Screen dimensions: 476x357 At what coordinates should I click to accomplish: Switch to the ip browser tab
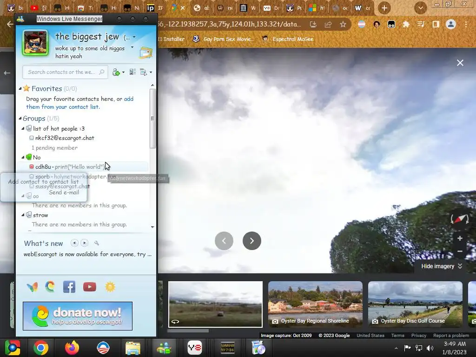point(155,8)
